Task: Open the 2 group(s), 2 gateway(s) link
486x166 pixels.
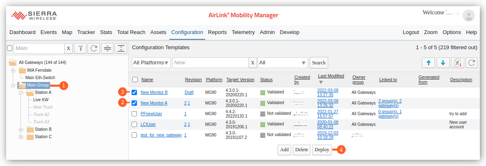Action: click(390, 103)
